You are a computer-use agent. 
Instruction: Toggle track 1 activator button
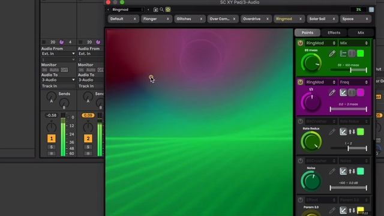[x=52, y=139]
